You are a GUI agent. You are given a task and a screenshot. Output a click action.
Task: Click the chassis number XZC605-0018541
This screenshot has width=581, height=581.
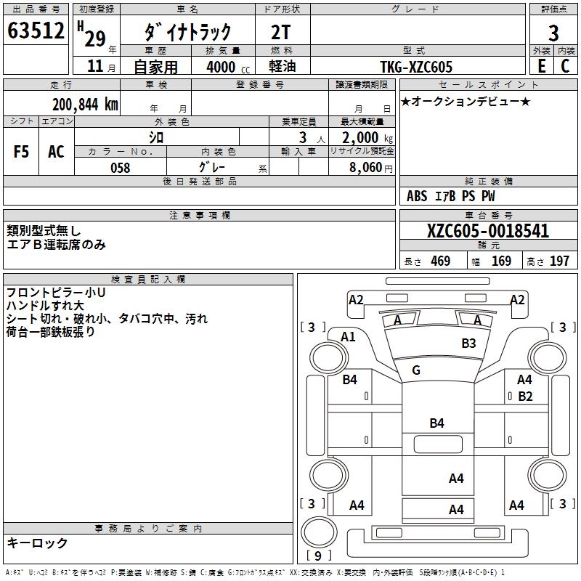488,231
